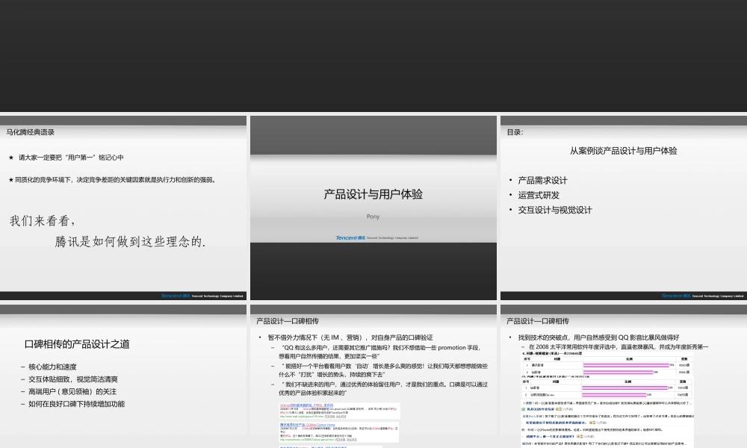Screen dimensions: 747x448
Task: Select the 产品设计与用户体验 title slide
Action: [373, 194]
